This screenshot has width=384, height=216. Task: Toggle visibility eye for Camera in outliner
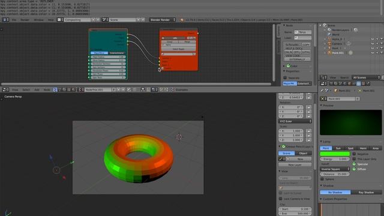[x=373, y=44]
